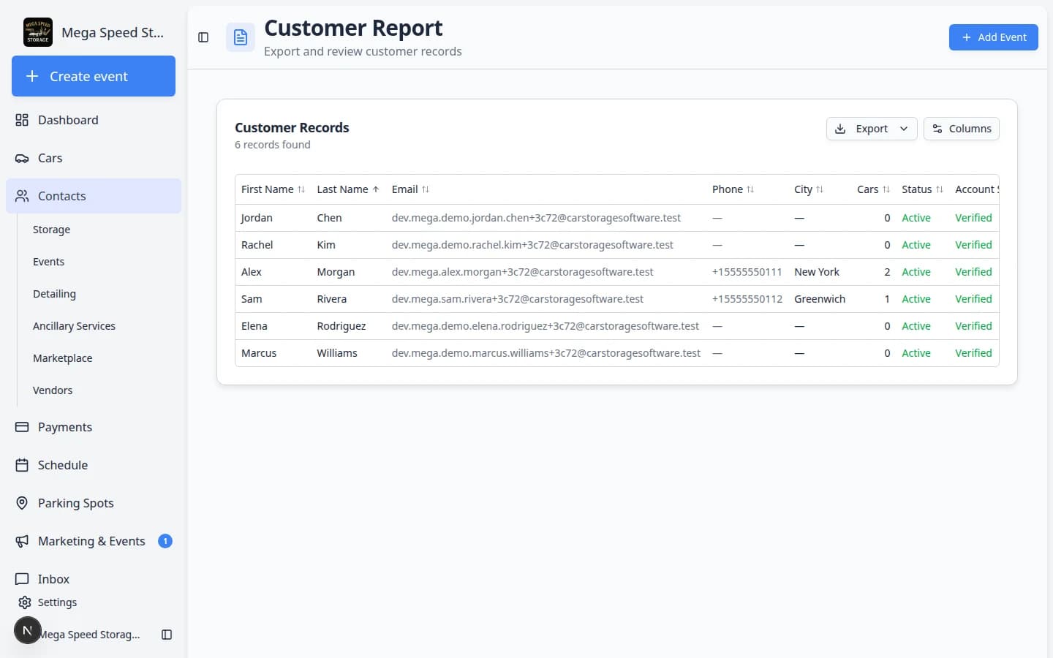1053x658 pixels.
Task: Click the Marketing & Events notification badge
Action: pos(165,541)
